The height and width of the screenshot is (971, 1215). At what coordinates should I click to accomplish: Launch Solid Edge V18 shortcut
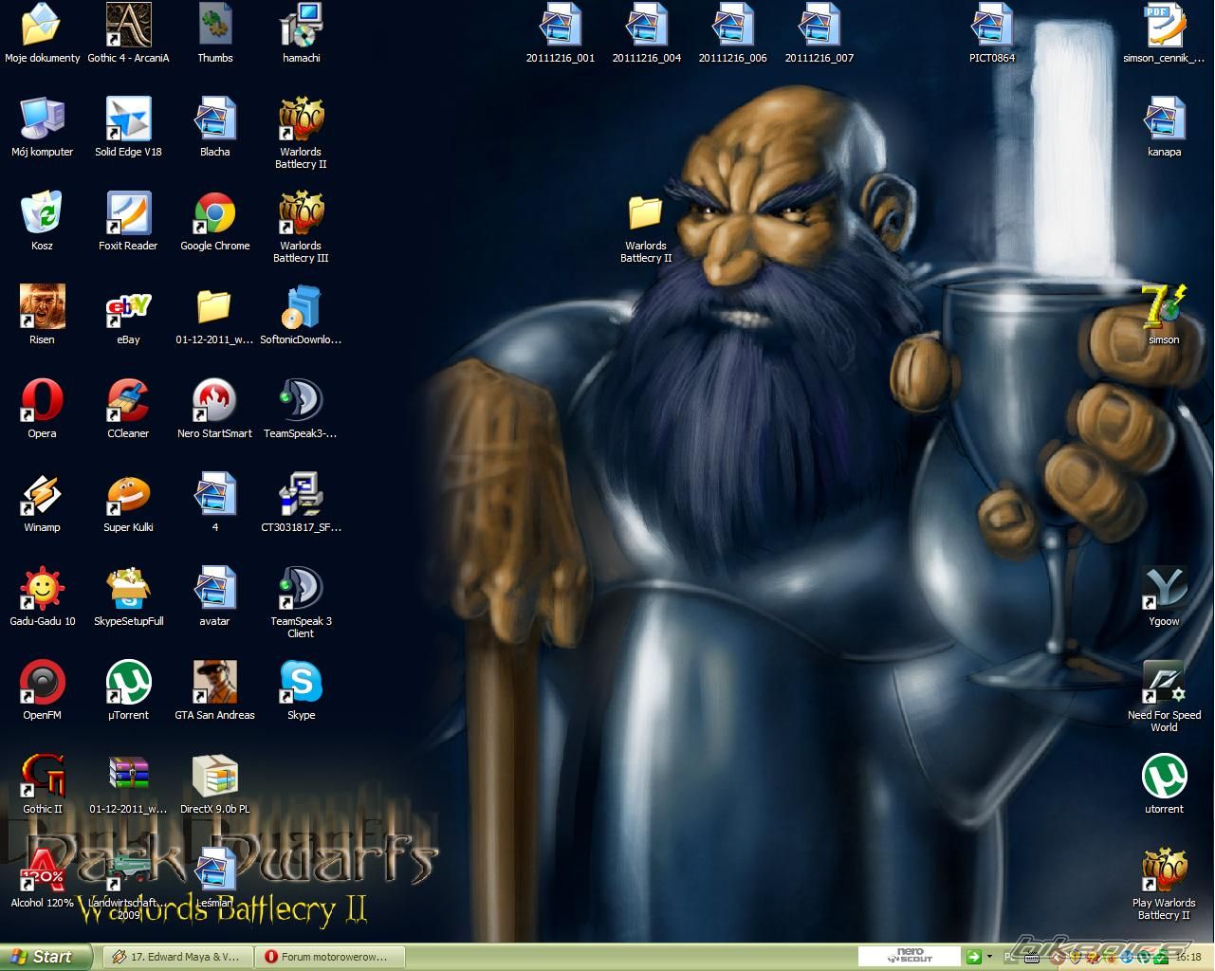[x=128, y=119]
